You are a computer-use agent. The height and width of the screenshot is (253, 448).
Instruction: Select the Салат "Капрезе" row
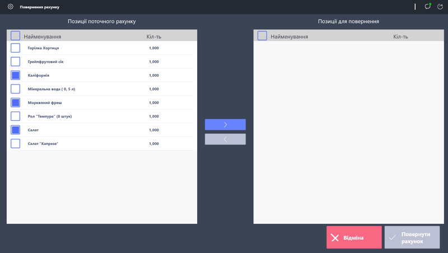[x=43, y=144]
